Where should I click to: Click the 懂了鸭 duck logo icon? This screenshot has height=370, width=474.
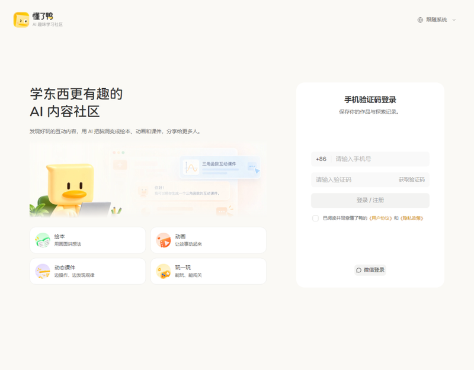[x=21, y=20]
